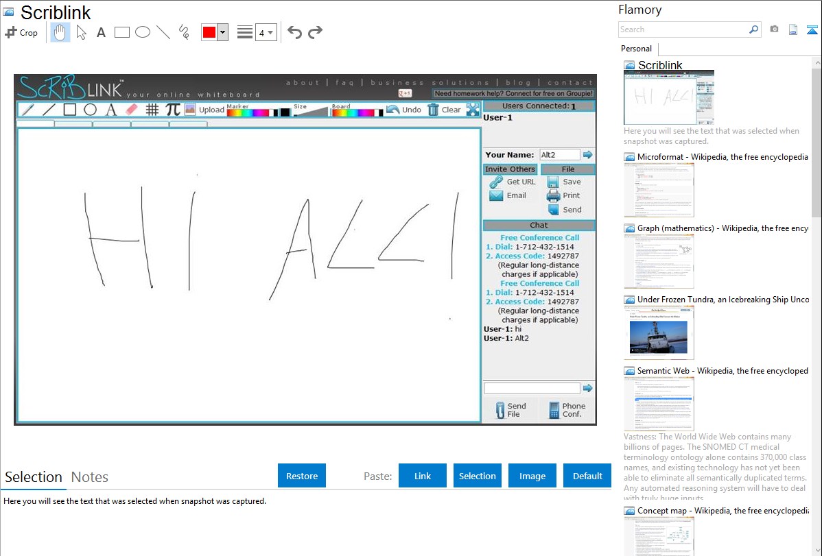The height and width of the screenshot is (556, 822).
Task: Open the color picker dropdown arrow
Action: tap(222, 32)
